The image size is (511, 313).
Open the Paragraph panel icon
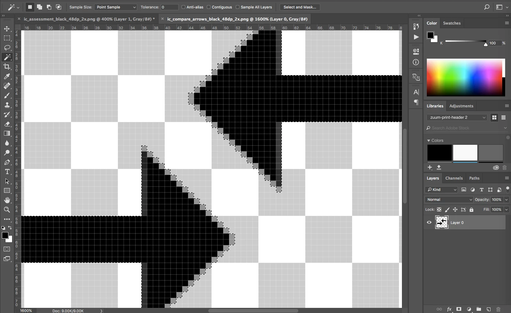click(x=416, y=102)
